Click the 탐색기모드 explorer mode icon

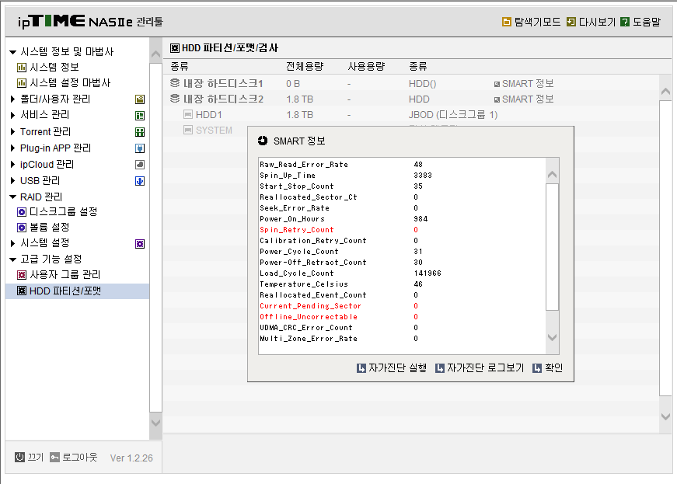coord(507,22)
